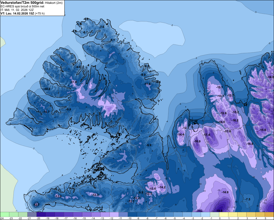Click the legend color swatch above the -16 label
This screenshot has width=274, height=220.
coord(78,214)
